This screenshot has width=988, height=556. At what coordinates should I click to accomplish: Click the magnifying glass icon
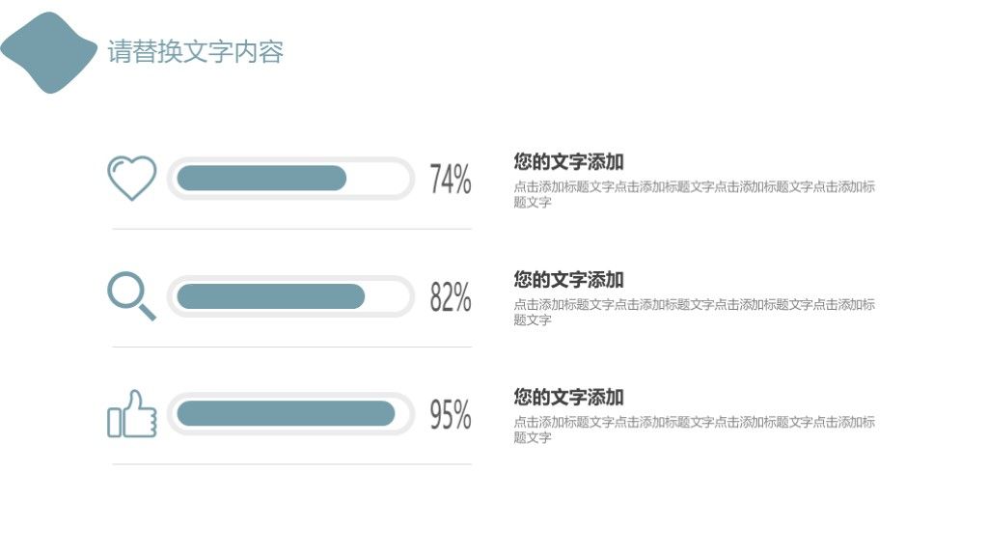(131, 296)
